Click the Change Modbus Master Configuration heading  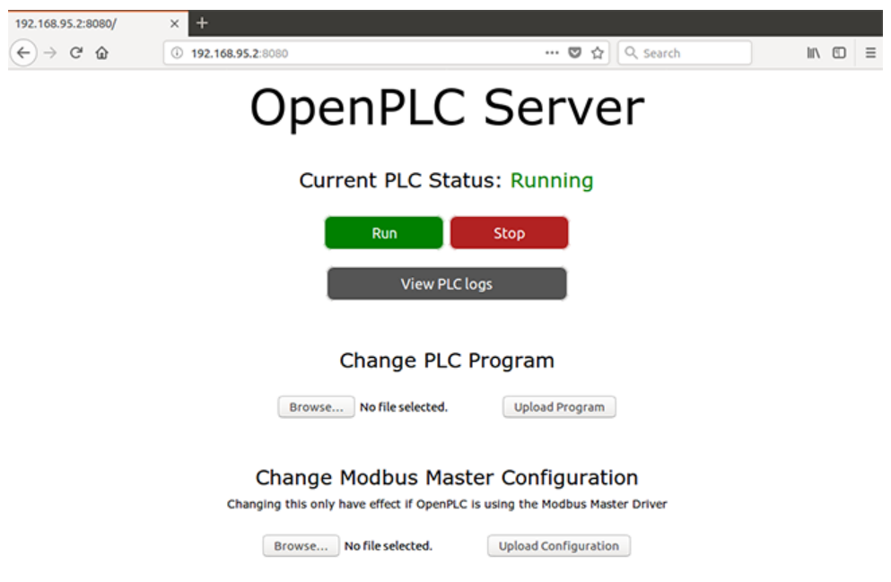point(447,477)
